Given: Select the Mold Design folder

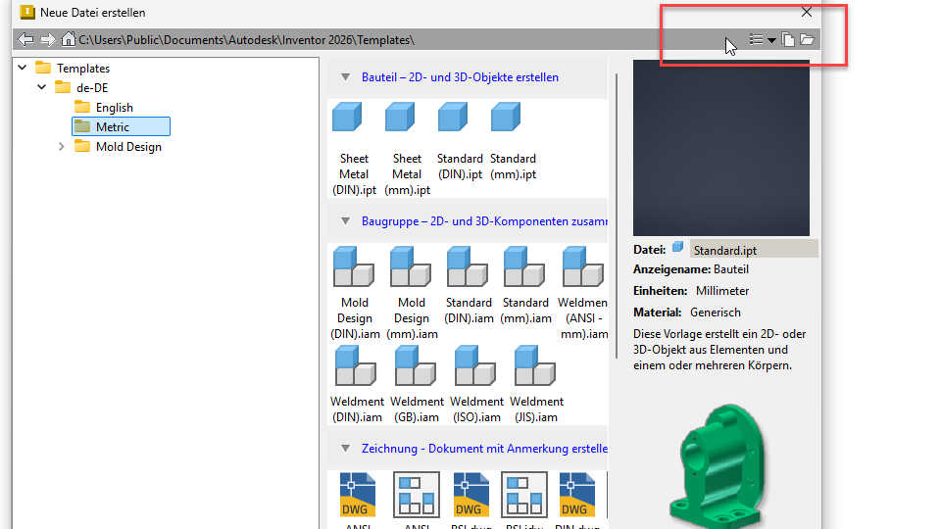Looking at the screenshot, I should (119, 146).
